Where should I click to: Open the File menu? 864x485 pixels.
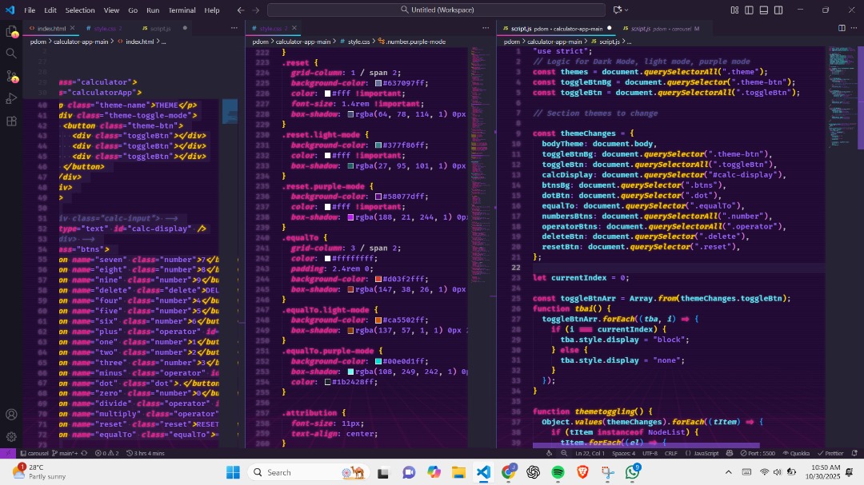[30, 10]
